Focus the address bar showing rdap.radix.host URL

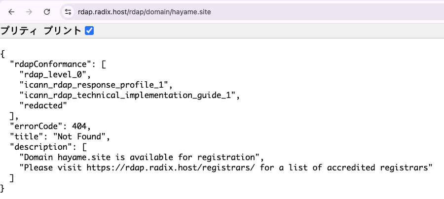(252, 12)
